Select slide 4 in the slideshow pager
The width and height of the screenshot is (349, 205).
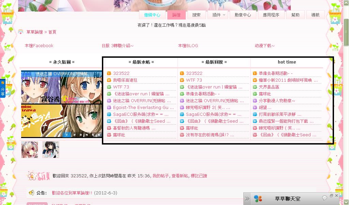point(87,135)
